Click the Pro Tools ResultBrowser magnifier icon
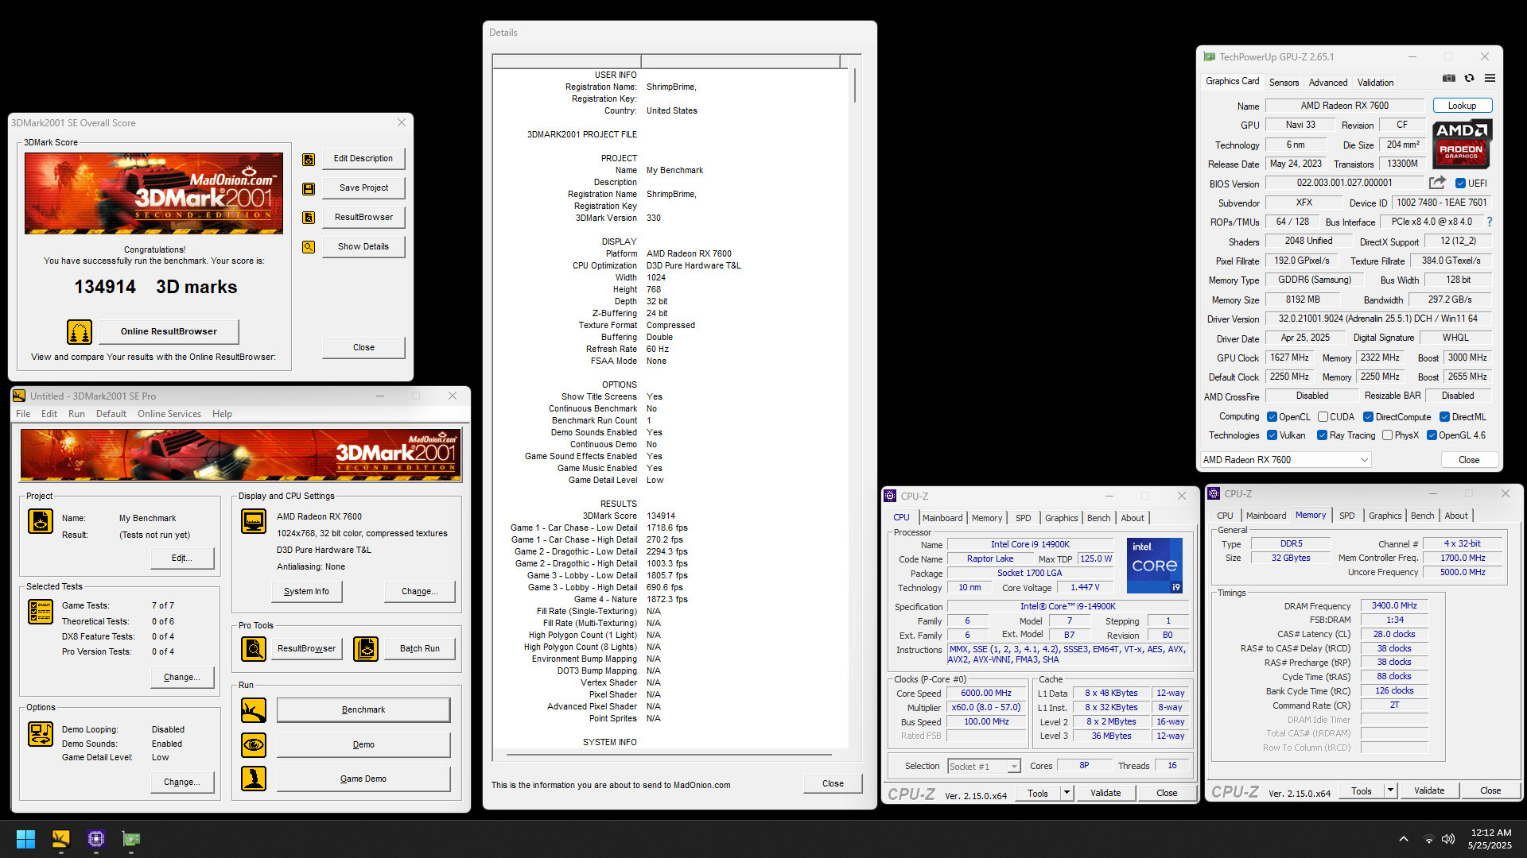This screenshot has width=1527, height=858. [254, 649]
